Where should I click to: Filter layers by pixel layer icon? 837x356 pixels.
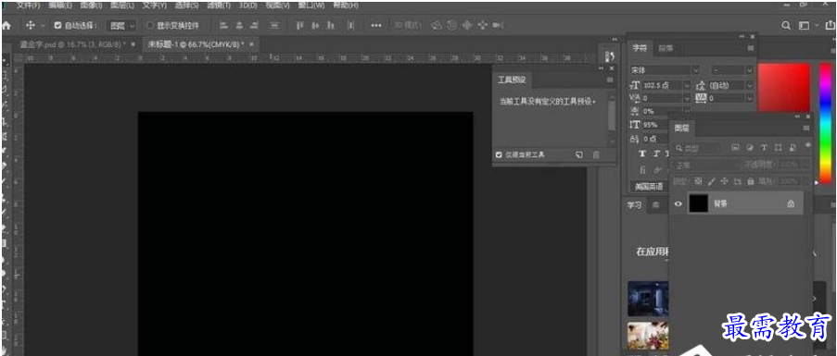coord(735,147)
